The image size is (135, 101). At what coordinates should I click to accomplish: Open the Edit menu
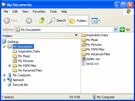[x=15, y=12]
